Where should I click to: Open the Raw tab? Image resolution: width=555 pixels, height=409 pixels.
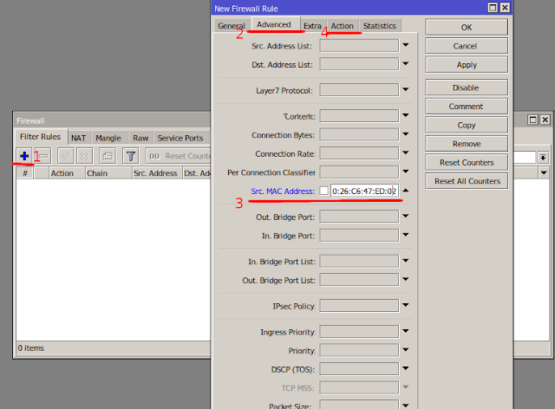click(140, 138)
